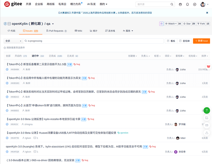Open the AI assistant robot icon
The width and height of the screenshot is (212, 164).
(180, 4)
